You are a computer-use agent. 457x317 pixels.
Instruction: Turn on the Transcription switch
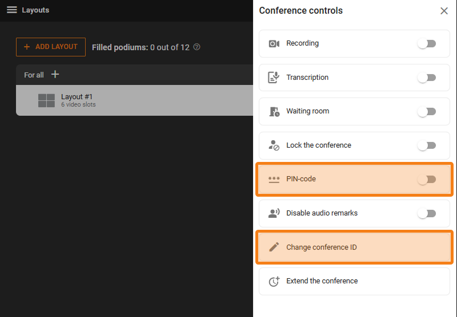pyautogui.click(x=427, y=78)
